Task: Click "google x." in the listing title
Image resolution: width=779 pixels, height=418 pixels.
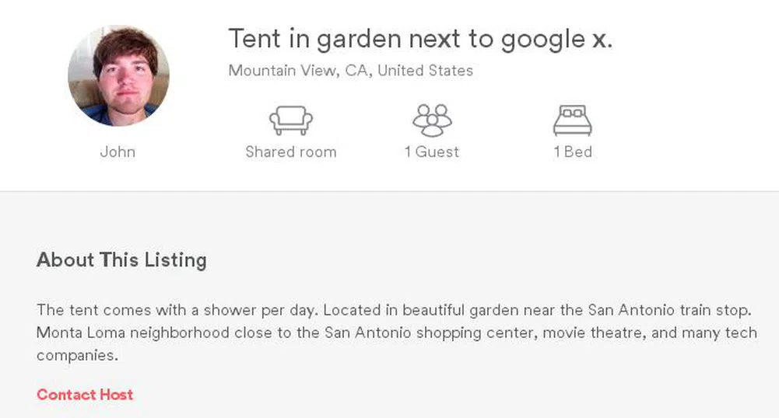Action: click(556, 39)
